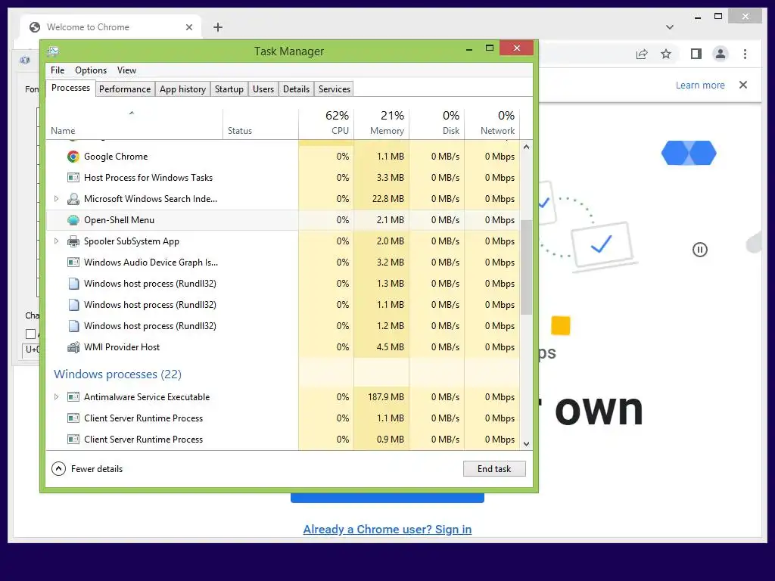Expand Microsoft Windows Search Indexer process
Screen dimensions: 775x581
pyautogui.click(x=56, y=199)
